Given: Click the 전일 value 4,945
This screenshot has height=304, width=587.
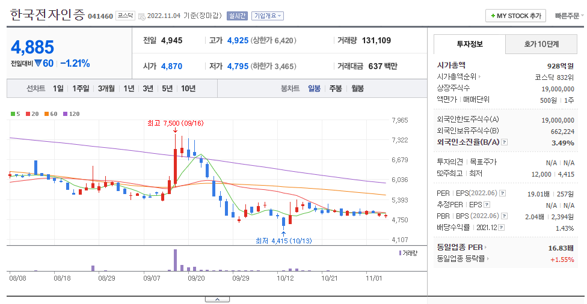Looking at the screenshot, I should click(x=171, y=40).
